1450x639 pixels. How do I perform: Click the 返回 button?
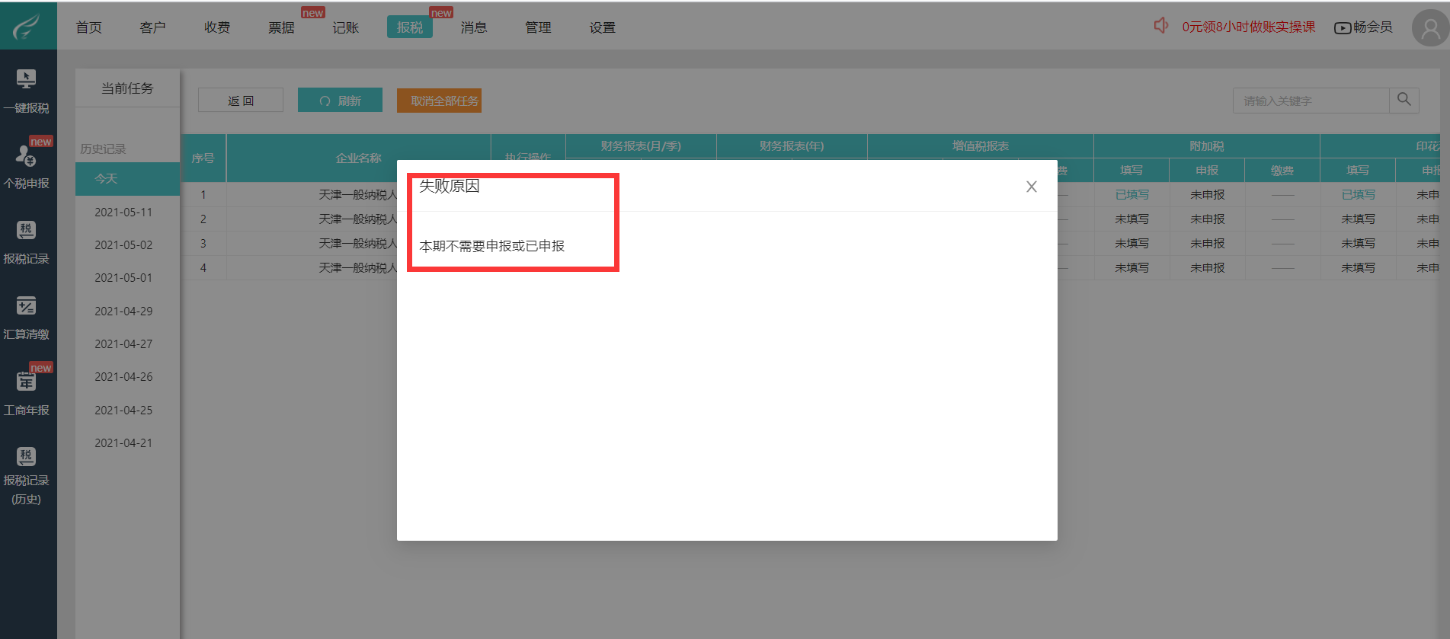[x=241, y=101]
